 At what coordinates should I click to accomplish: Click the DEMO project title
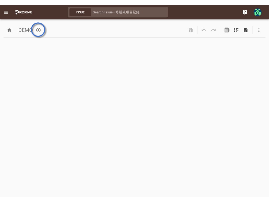pyautogui.click(x=25, y=30)
